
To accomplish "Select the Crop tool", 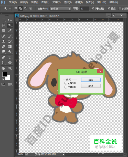I will (3, 30).
